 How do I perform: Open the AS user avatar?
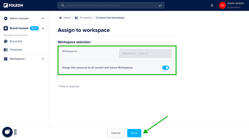click(222, 6)
